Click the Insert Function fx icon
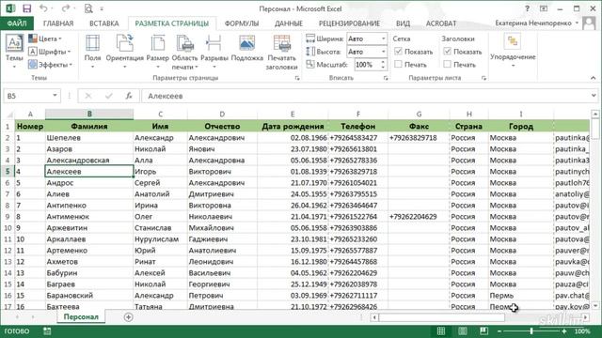This screenshot has width=602, height=338. click(x=129, y=96)
